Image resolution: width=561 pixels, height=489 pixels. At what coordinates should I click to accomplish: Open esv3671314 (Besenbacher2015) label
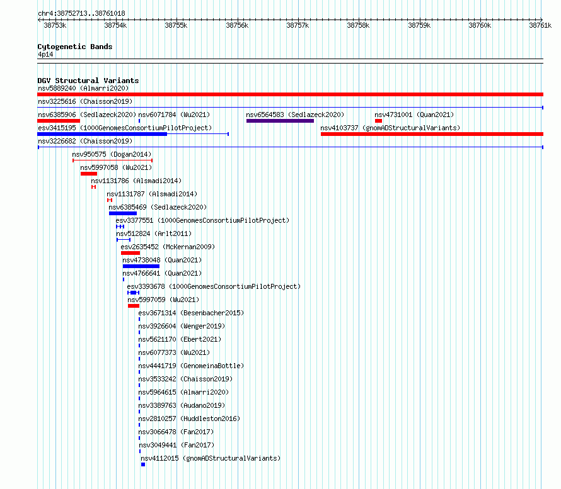tap(191, 313)
